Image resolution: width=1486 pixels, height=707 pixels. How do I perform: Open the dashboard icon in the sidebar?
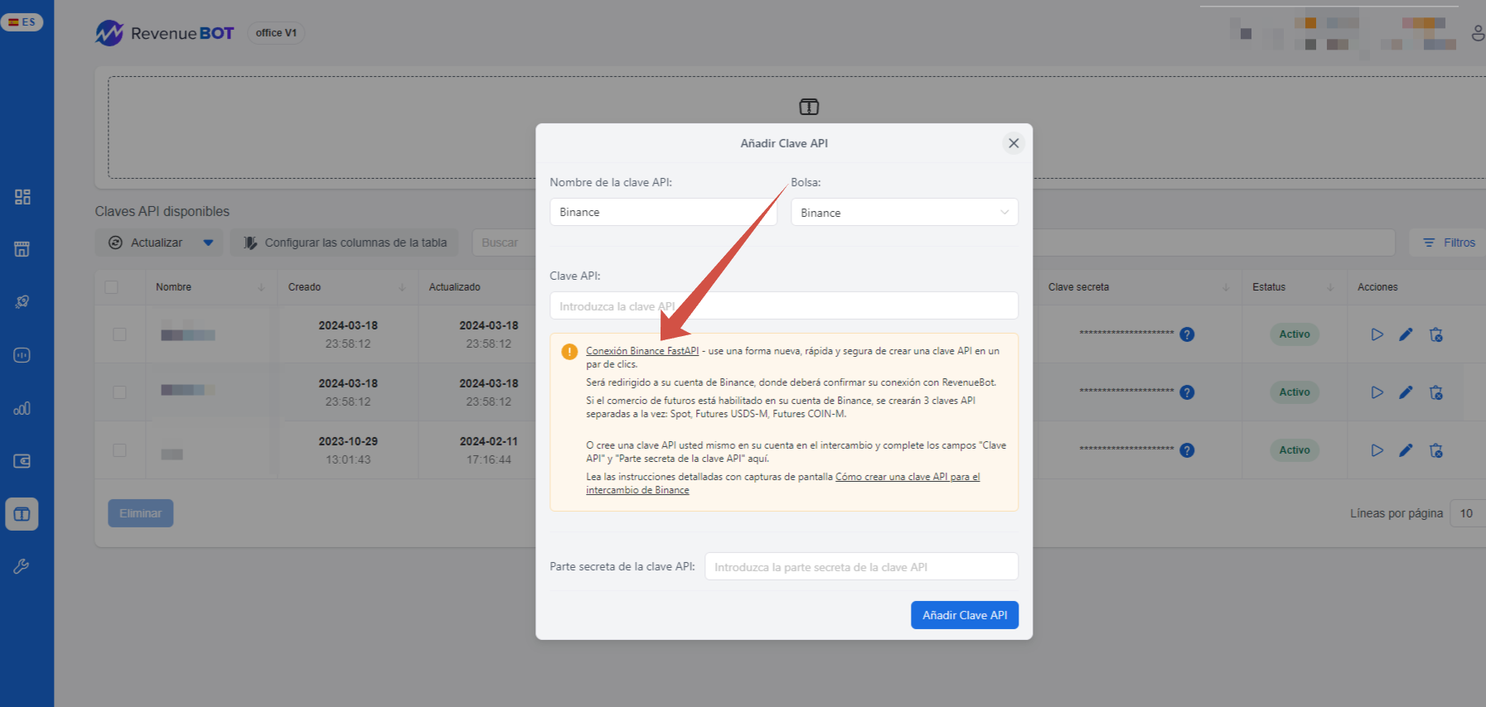[x=22, y=197]
